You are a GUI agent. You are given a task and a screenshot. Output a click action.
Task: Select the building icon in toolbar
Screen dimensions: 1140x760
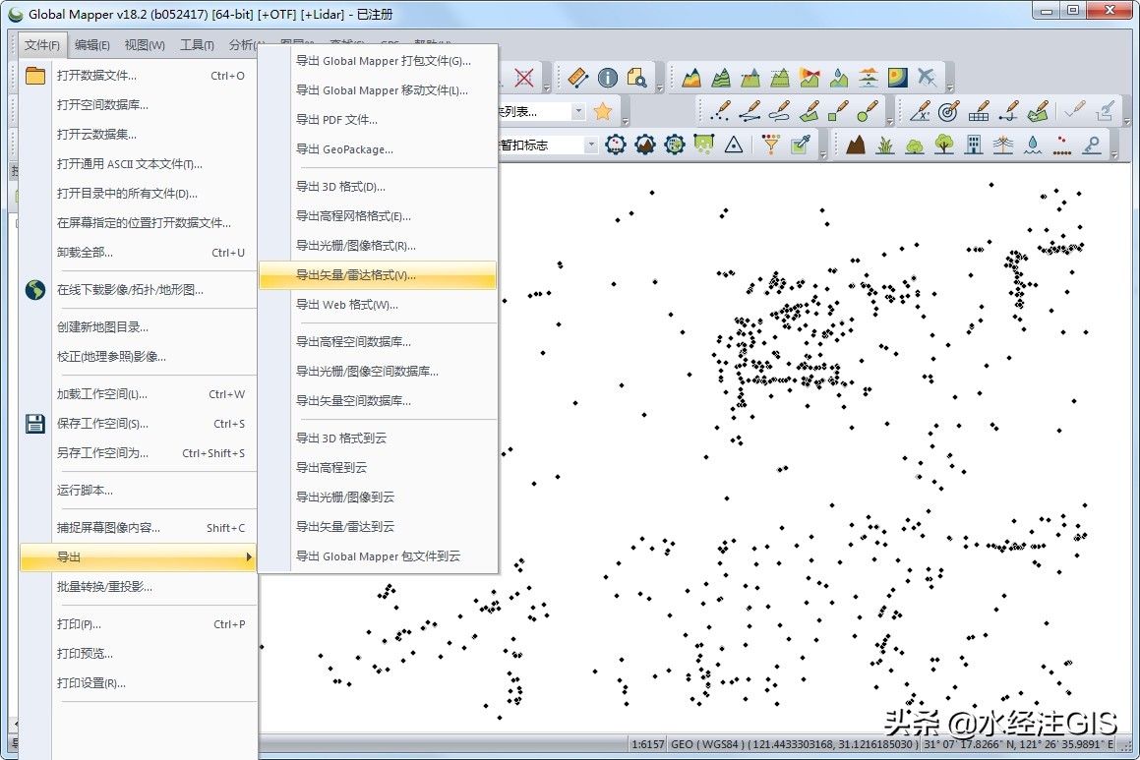click(x=974, y=145)
